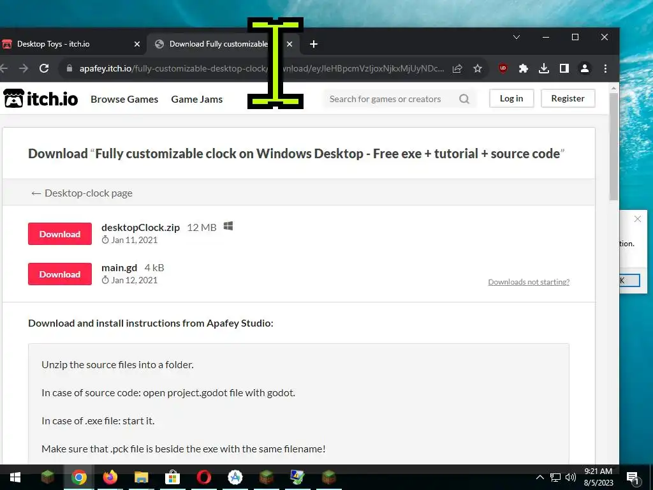The height and width of the screenshot is (490, 653).
Task: Go forward in Chrome history
Action: pyautogui.click(x=24, y=68)
